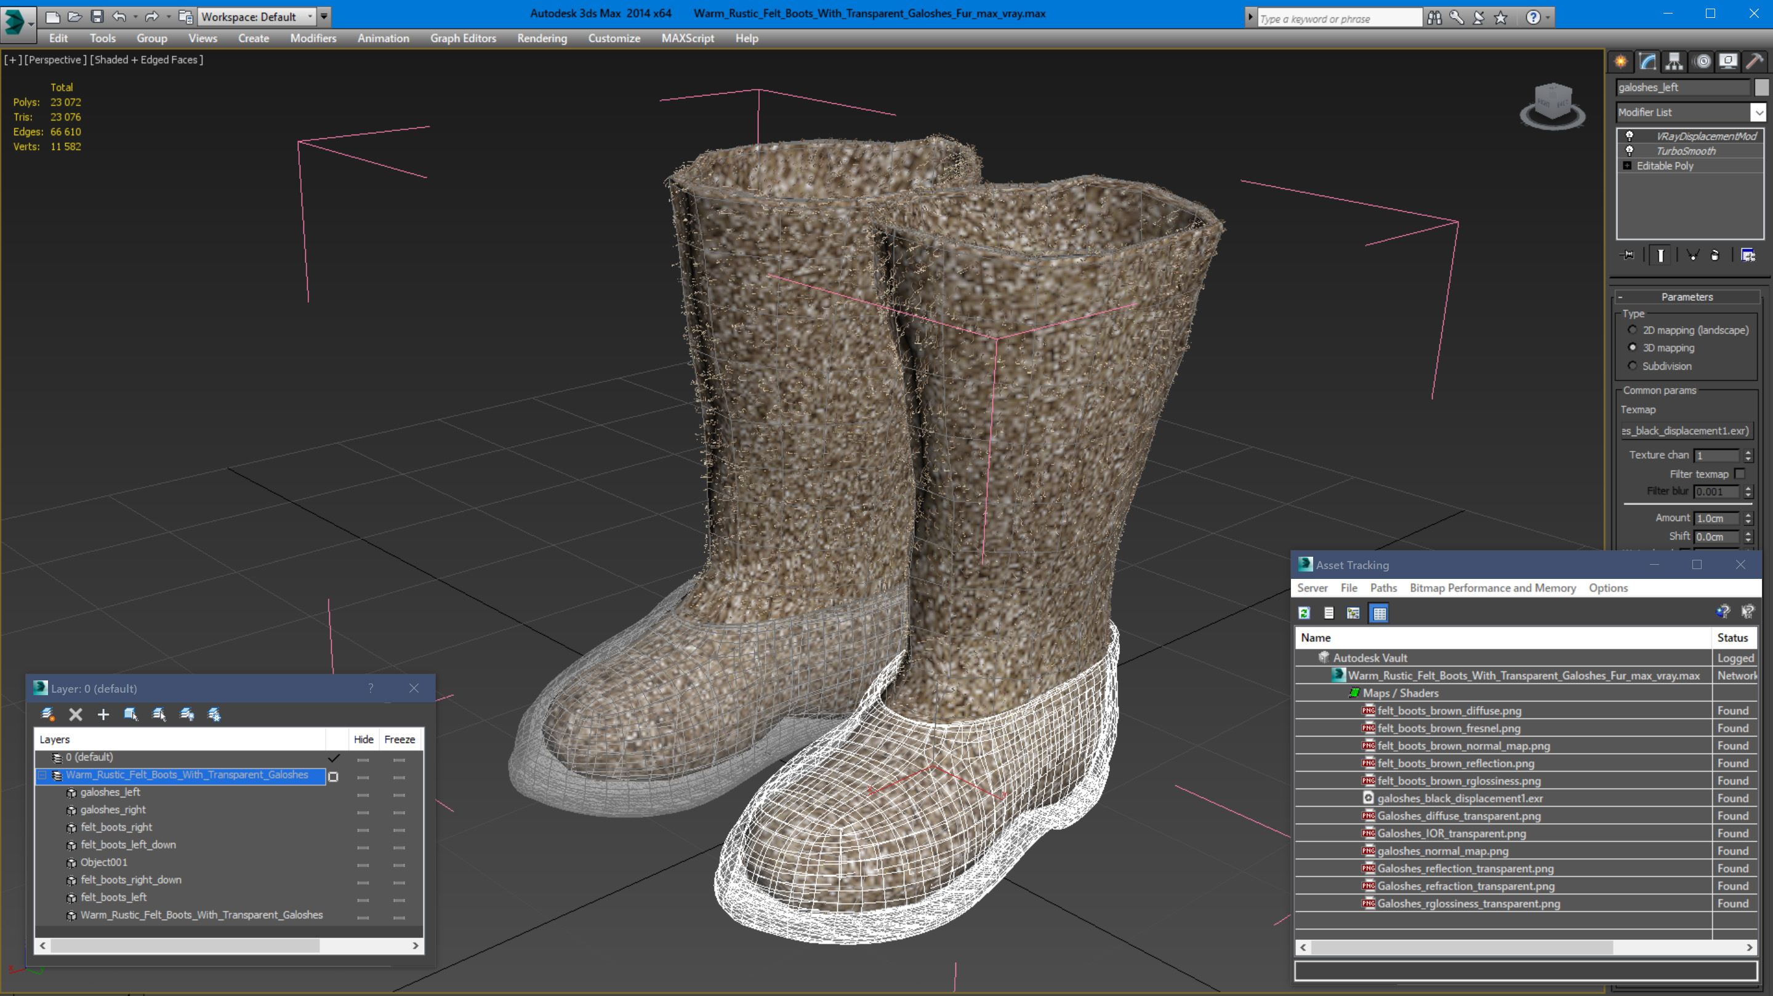Click the Help question mark icon
The height and width of the screenshot is (996, 1773).
[x=1533, y=18]
